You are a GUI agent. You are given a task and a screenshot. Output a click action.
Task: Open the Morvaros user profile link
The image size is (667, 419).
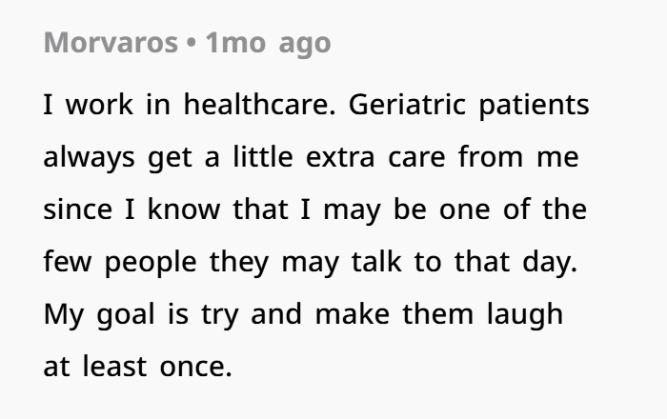pyautogui.click(x=109, y=44)
